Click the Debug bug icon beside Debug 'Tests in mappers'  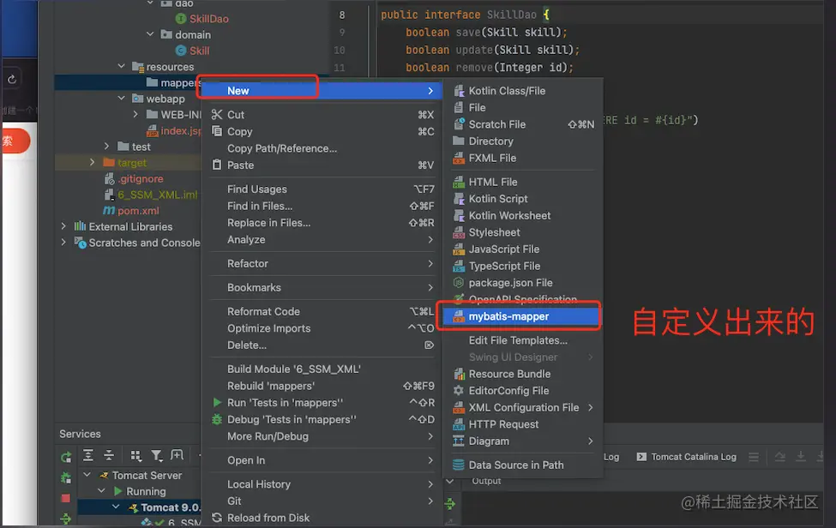tap(216, 419)
